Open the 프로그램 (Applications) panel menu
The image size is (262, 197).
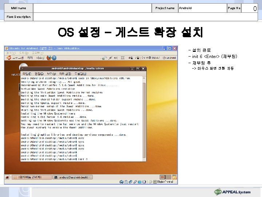[18, 58]
